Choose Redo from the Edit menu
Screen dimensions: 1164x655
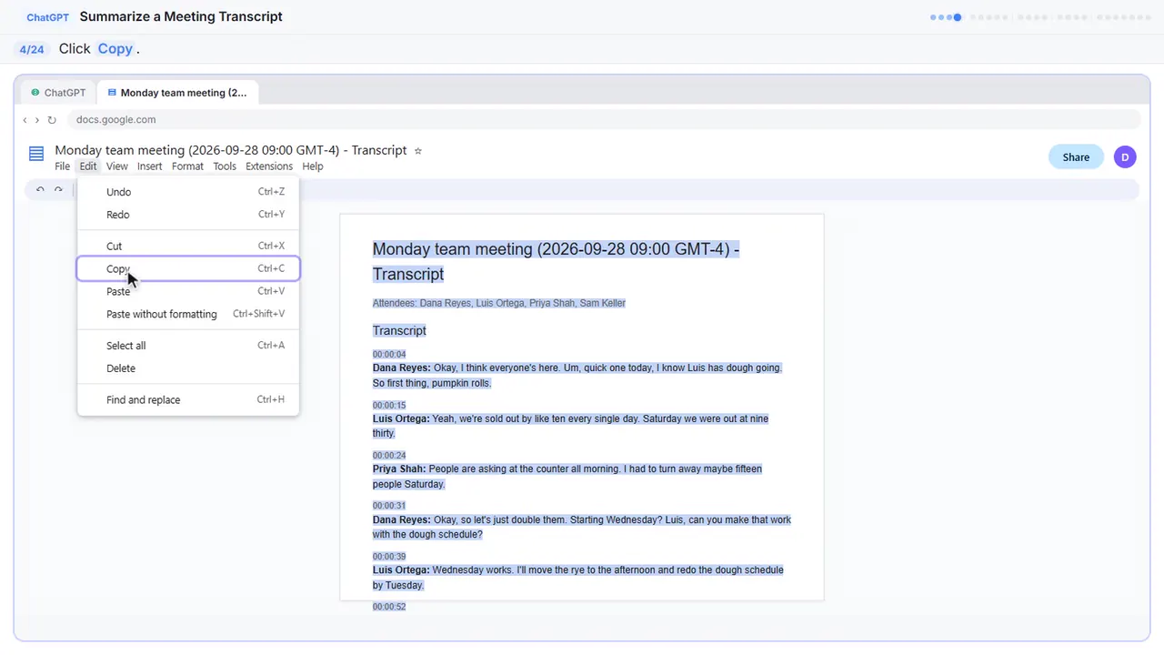pyautogui.click(x=188, y=215)
